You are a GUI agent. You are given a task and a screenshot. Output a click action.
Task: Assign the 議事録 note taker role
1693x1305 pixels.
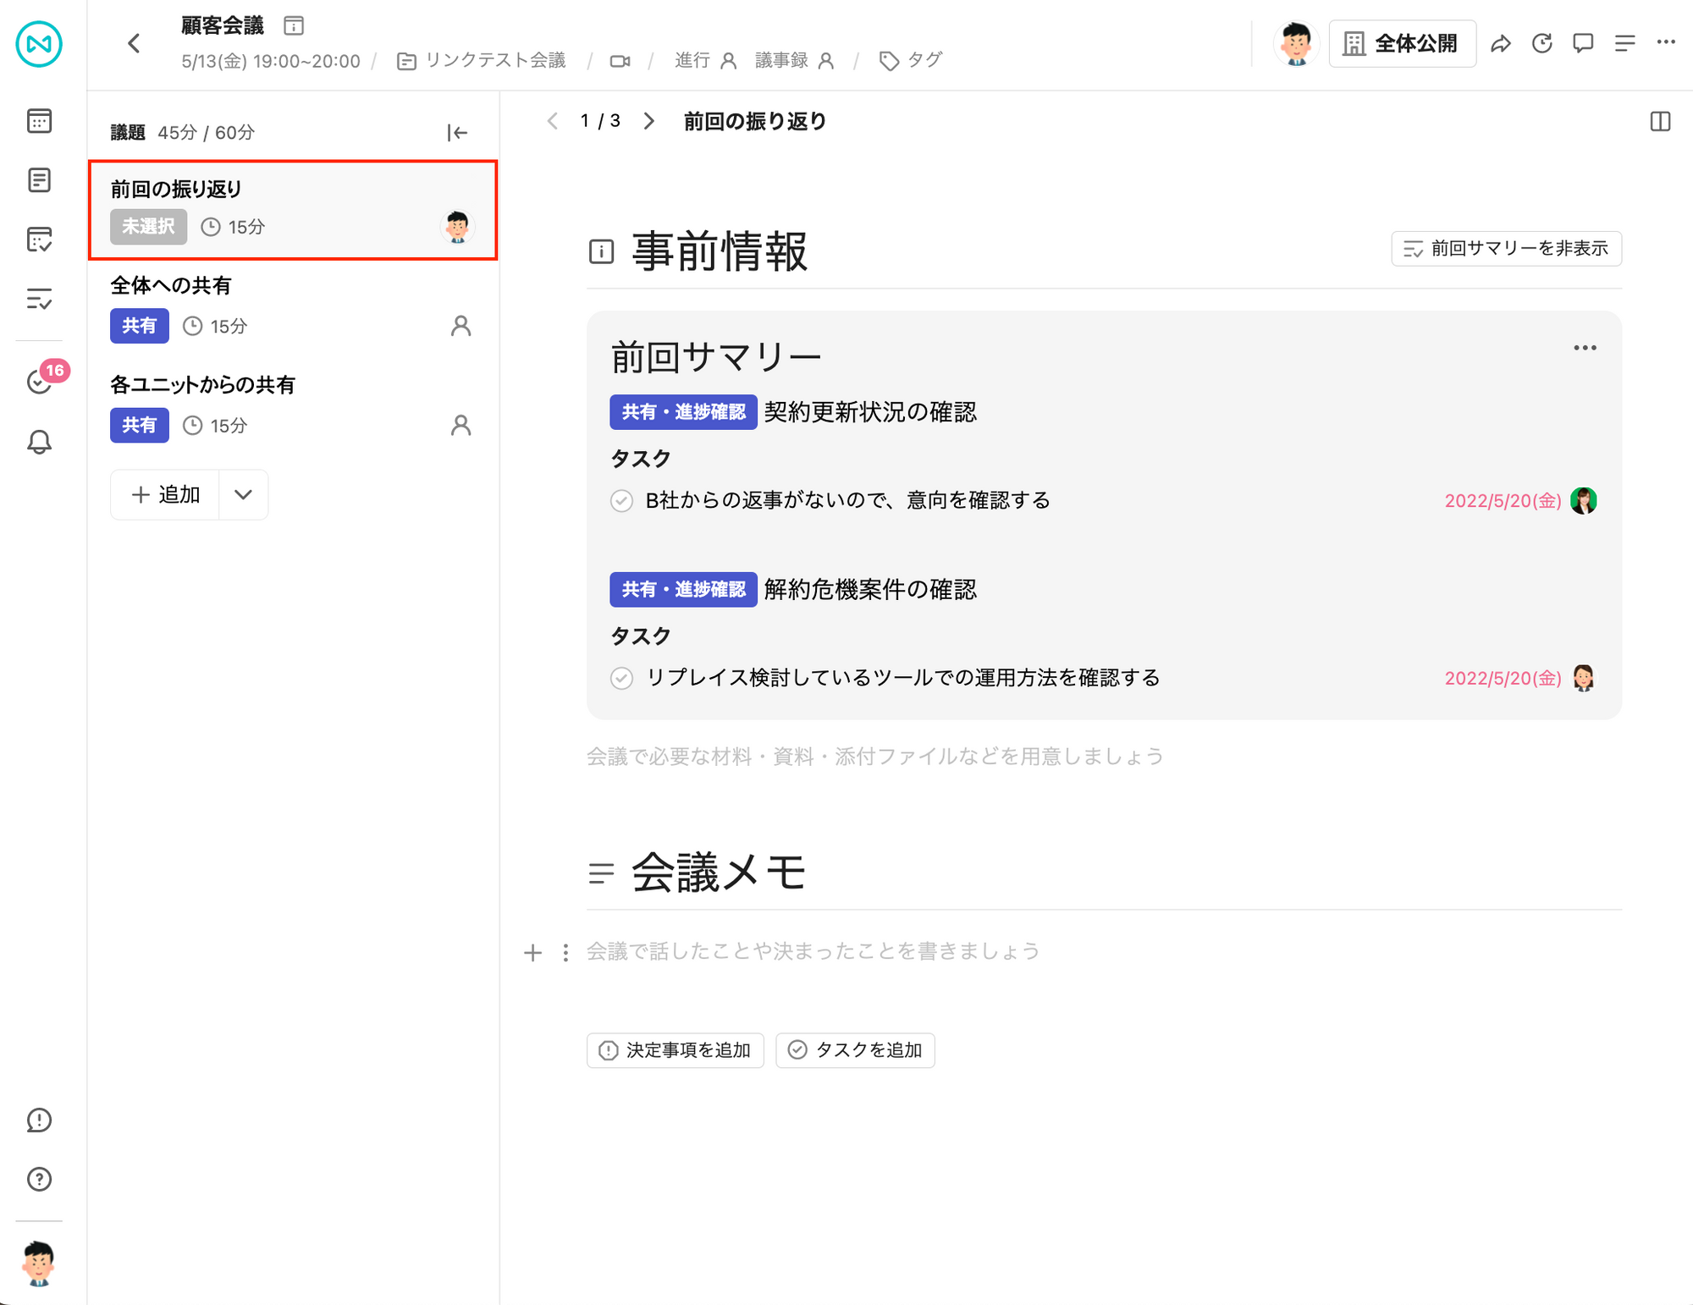[795, 61]
